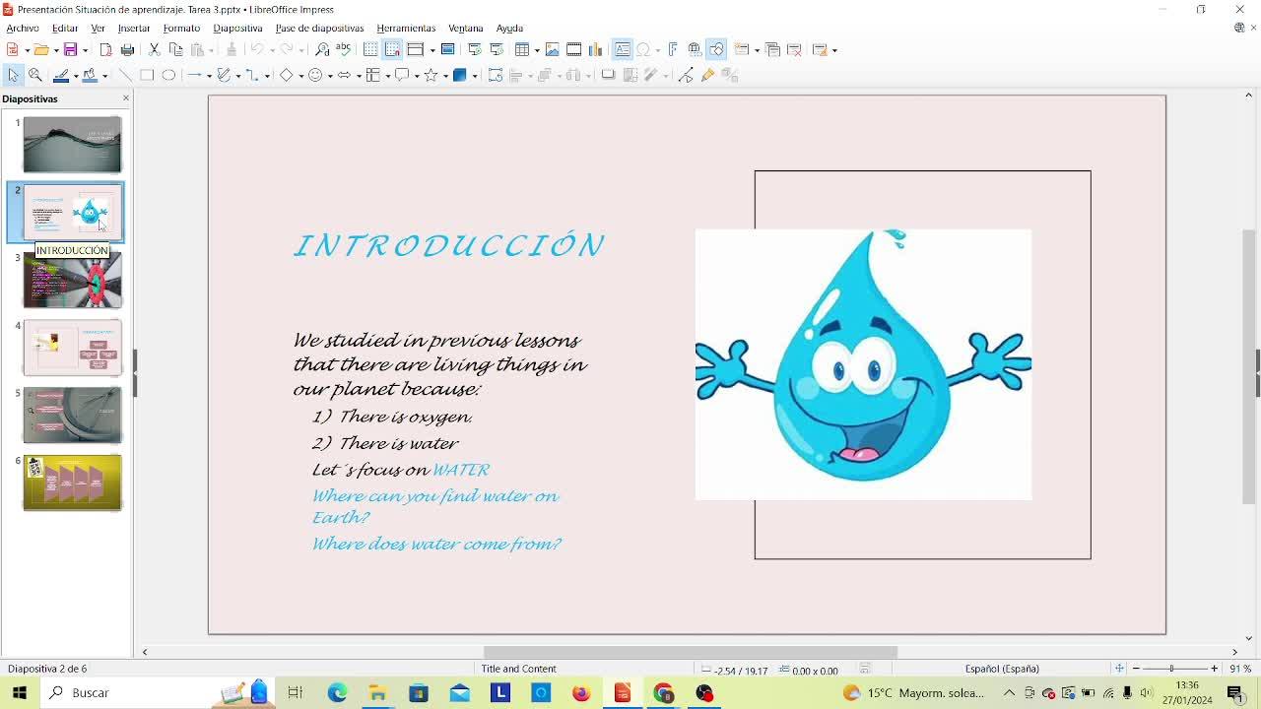1261x709 pixels.
Task: Toggle the Display Grid button
Action: pyautogui.click(x=370, y=49)
